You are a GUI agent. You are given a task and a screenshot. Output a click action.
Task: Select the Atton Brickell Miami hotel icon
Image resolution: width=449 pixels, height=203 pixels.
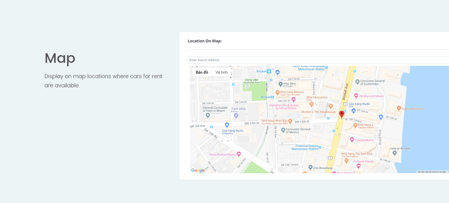tap(239, 154)
